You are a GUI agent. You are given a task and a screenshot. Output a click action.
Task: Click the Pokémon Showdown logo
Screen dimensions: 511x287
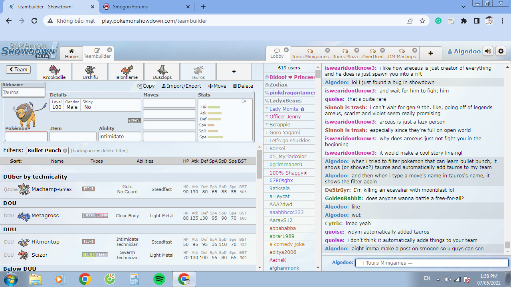click(x=30, y=51)
